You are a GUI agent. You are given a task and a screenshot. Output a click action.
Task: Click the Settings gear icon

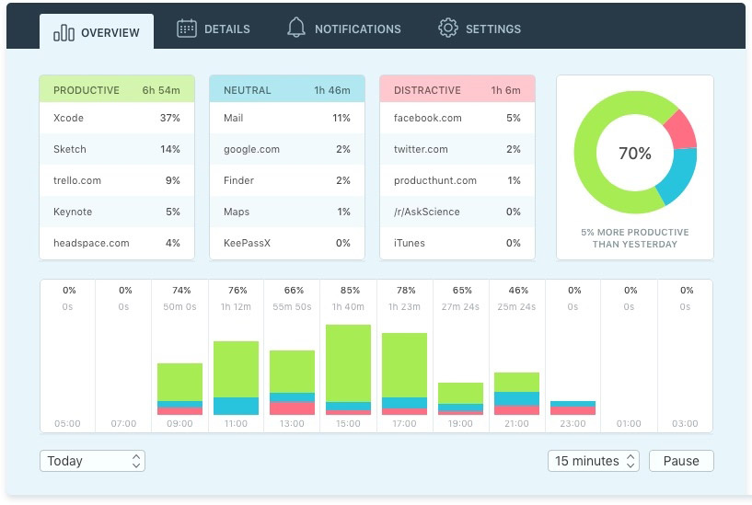pos(448,29)
